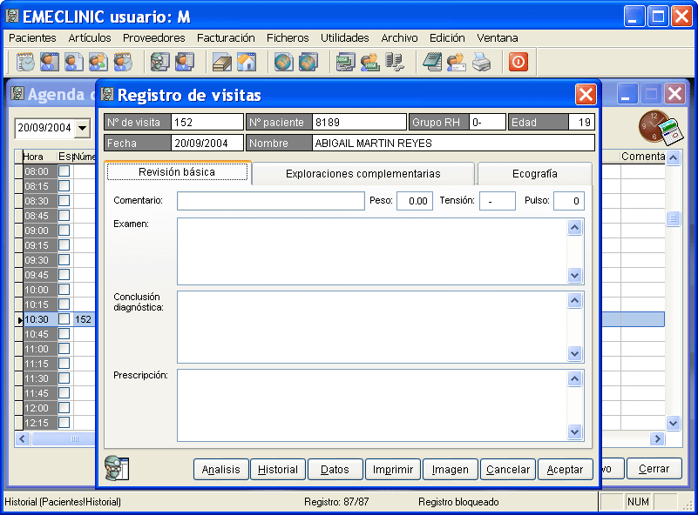The height and width of the screenshot is (515, 698).
Task: Click the globe on stacked windows icon
Action: click(308, 62)
